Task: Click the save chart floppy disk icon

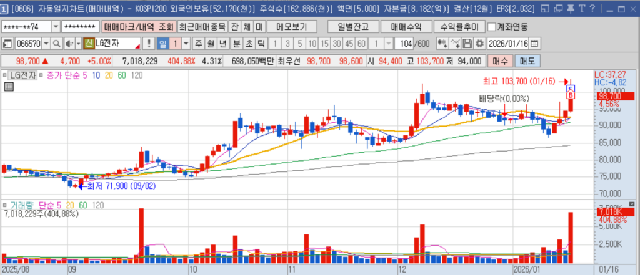Action: tap(467, 44)
